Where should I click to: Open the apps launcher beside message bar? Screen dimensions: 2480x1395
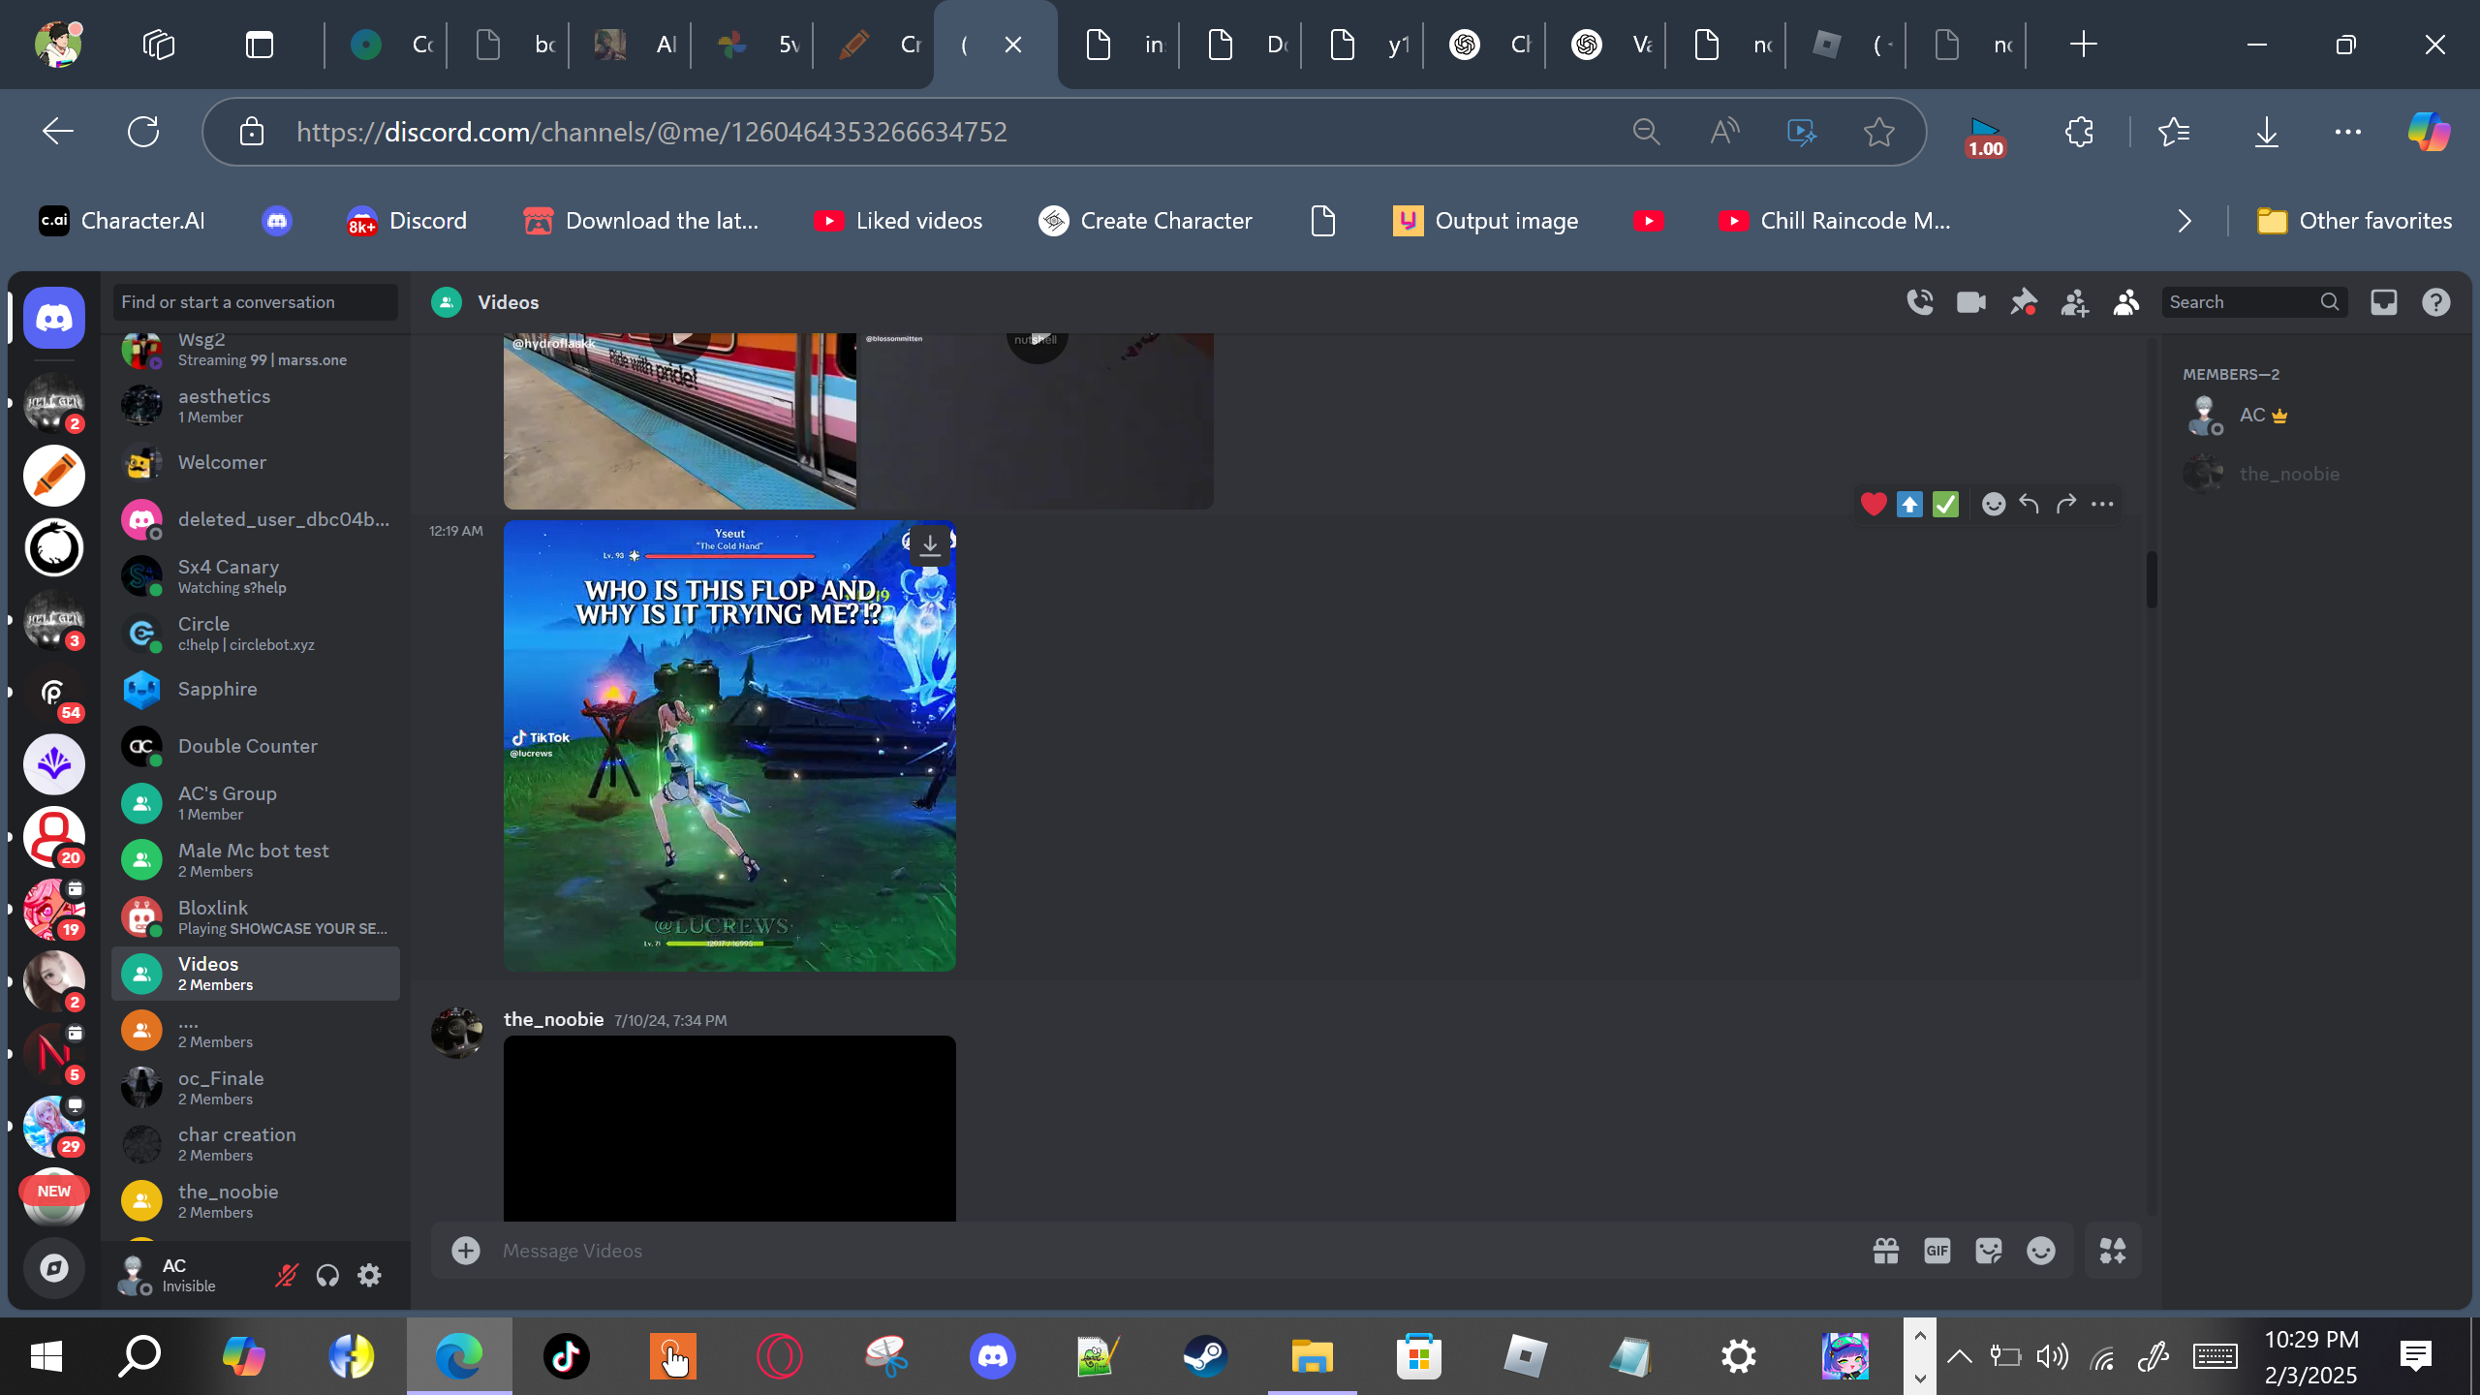click(x=2113, y=1251)
